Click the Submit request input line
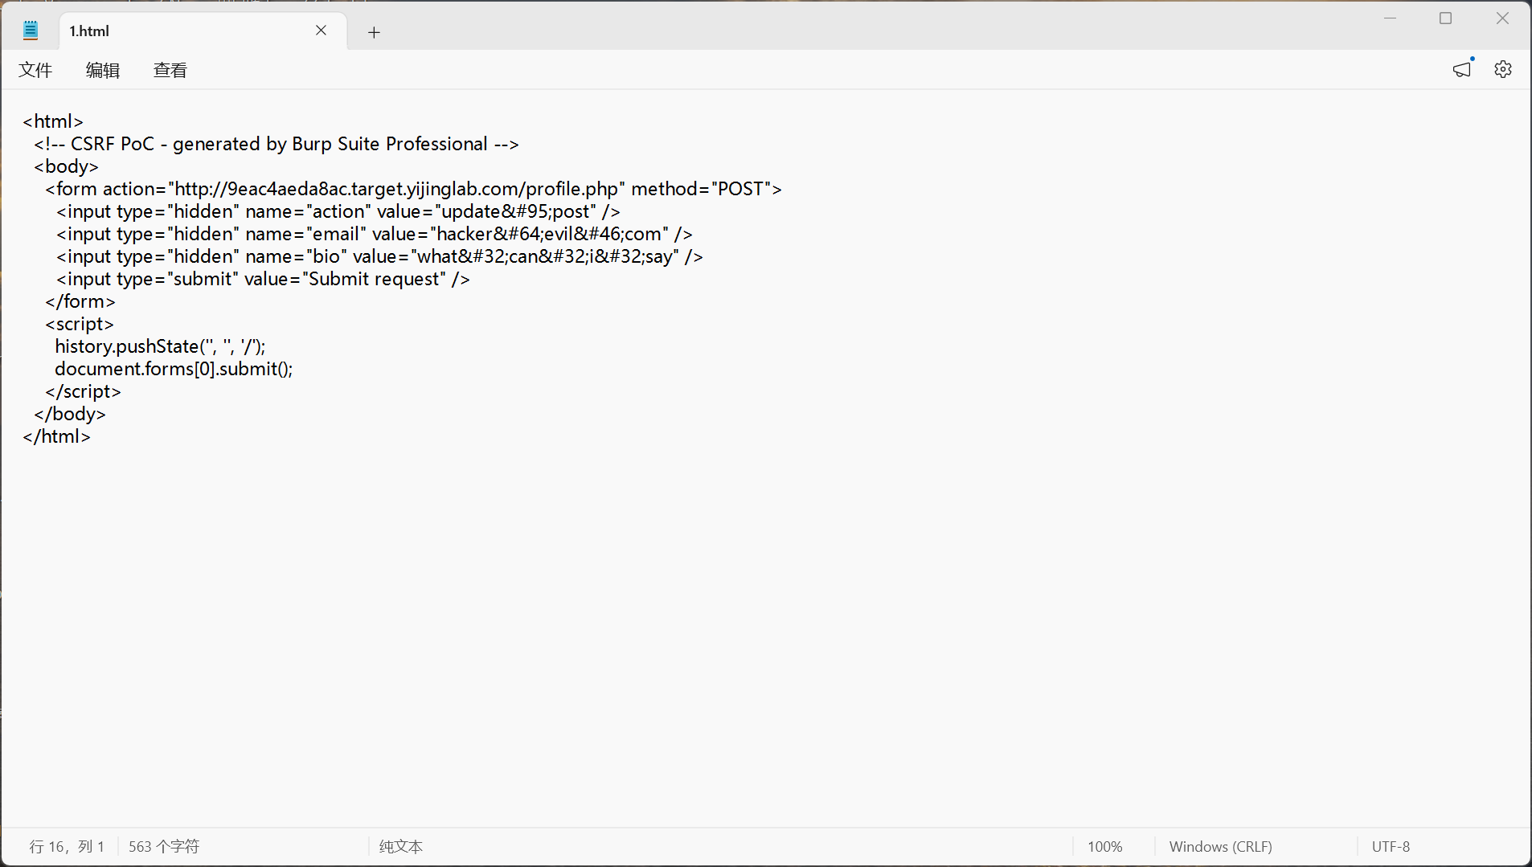Image resolution: width=1532 pixels, height=867 pixels. [x=263, y=279]
